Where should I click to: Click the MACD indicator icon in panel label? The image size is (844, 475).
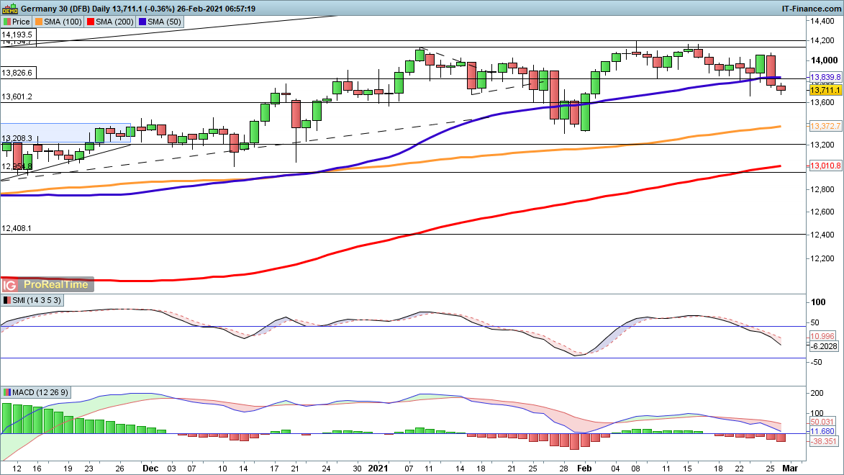pyautogui.click(x=6, y=392)
